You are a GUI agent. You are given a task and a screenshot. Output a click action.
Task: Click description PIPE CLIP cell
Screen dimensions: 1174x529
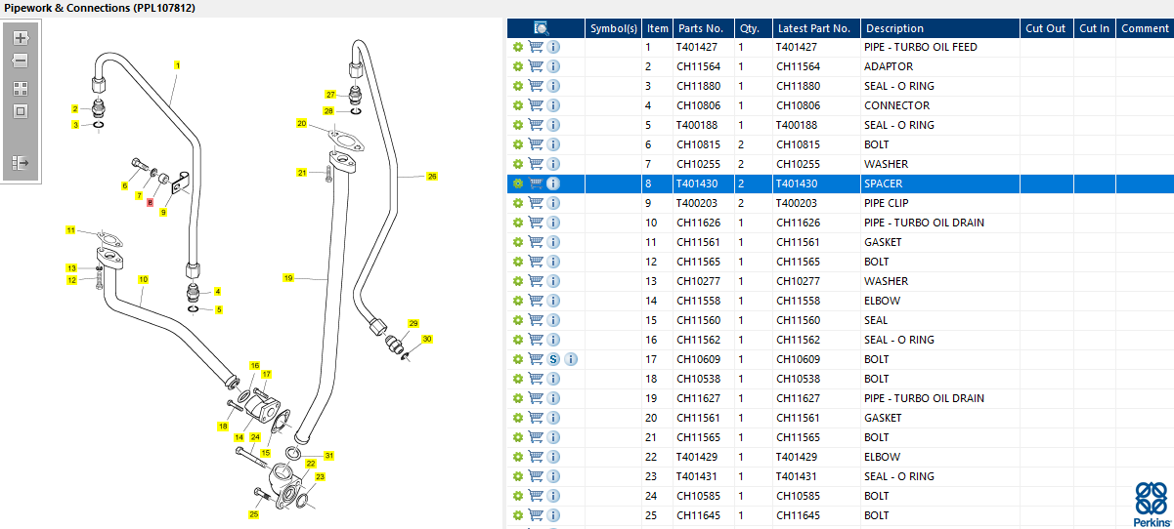pyautogui.click(x=888, y=203)
